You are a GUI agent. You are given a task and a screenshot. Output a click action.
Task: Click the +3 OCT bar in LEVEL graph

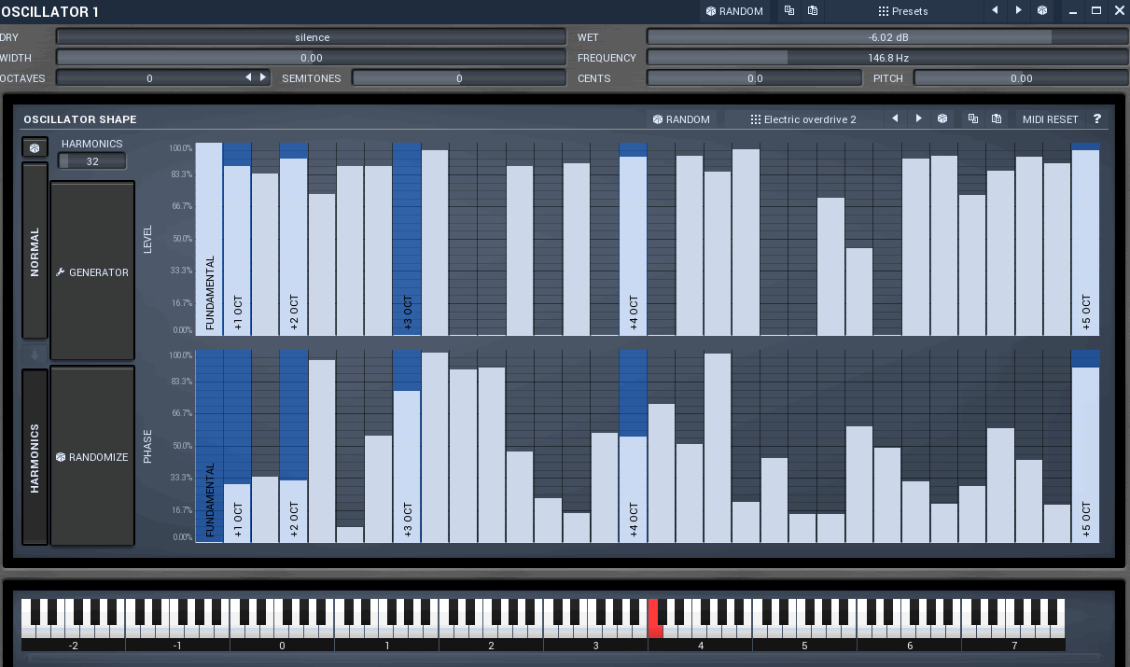pos(407,239)
